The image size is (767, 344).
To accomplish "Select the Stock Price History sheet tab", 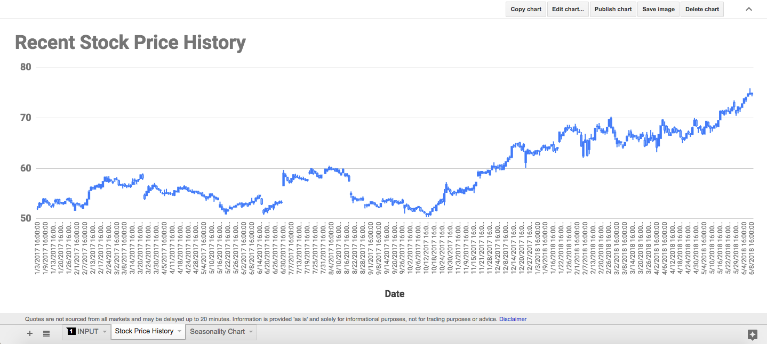I will coord(144,331).
